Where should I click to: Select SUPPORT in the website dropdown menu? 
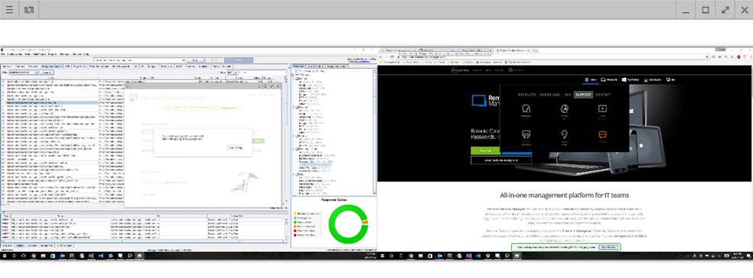click(x=583, y=95)
